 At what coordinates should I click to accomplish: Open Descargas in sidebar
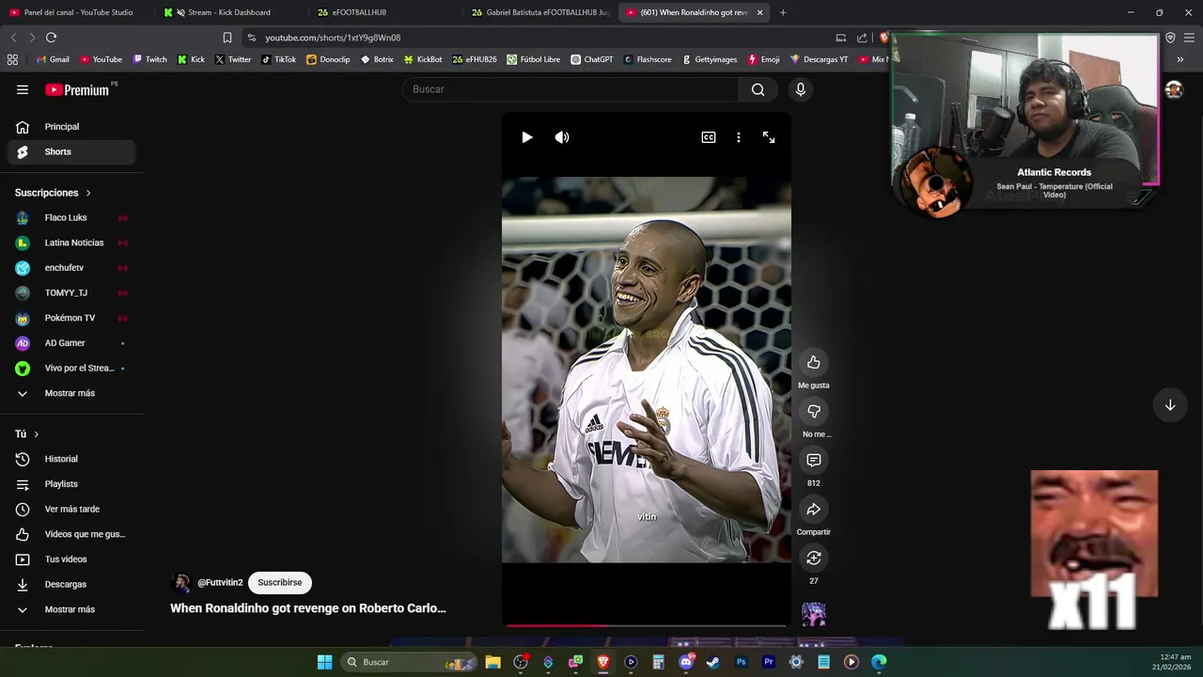coord(71,584)
